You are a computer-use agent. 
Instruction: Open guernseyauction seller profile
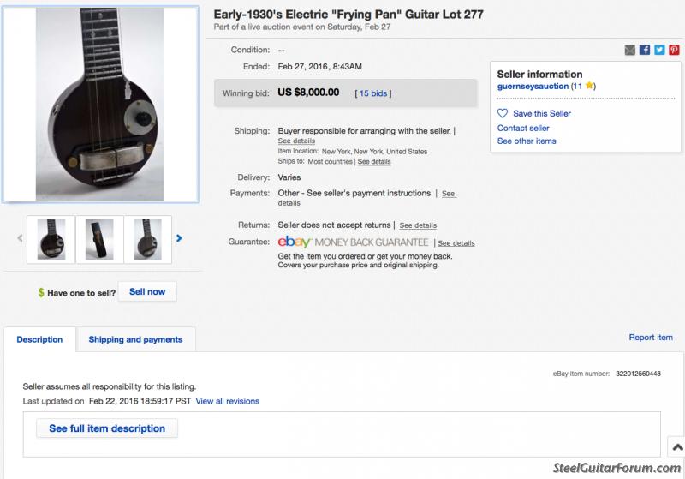533,86
